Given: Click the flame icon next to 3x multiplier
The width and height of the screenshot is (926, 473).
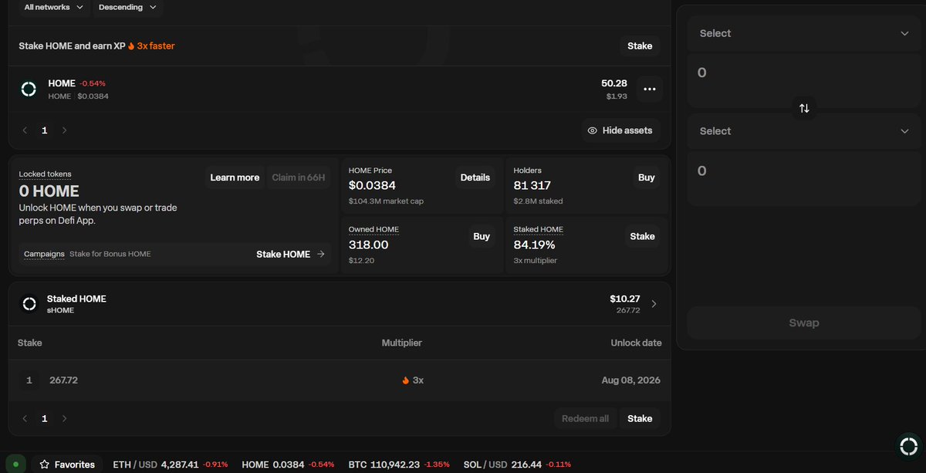Looking at the screenshot, I should 405,380.
